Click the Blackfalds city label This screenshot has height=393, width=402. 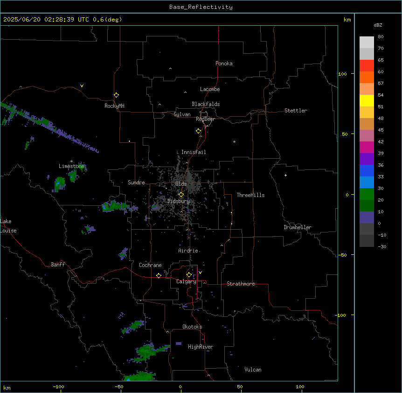(x=206, y=104)
